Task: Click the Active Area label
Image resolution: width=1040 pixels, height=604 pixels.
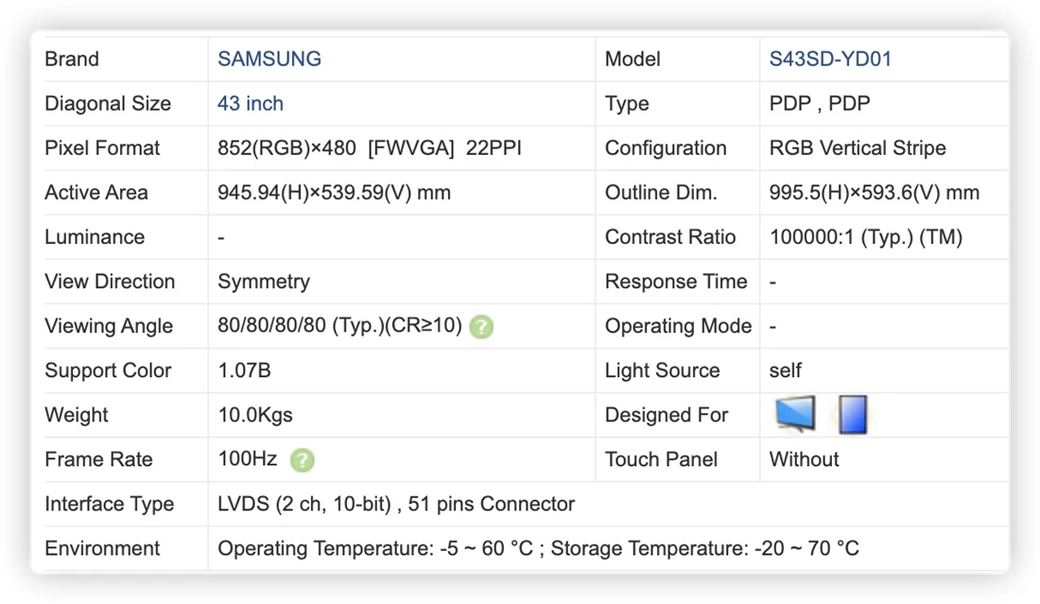Action: pos(96,192)
